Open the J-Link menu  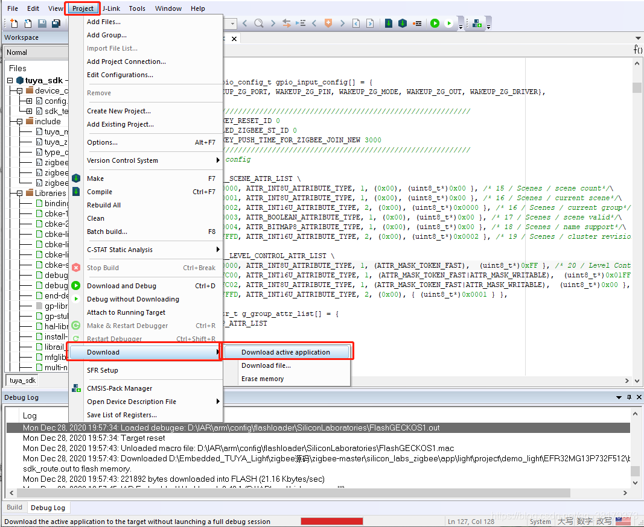point(111,8)
